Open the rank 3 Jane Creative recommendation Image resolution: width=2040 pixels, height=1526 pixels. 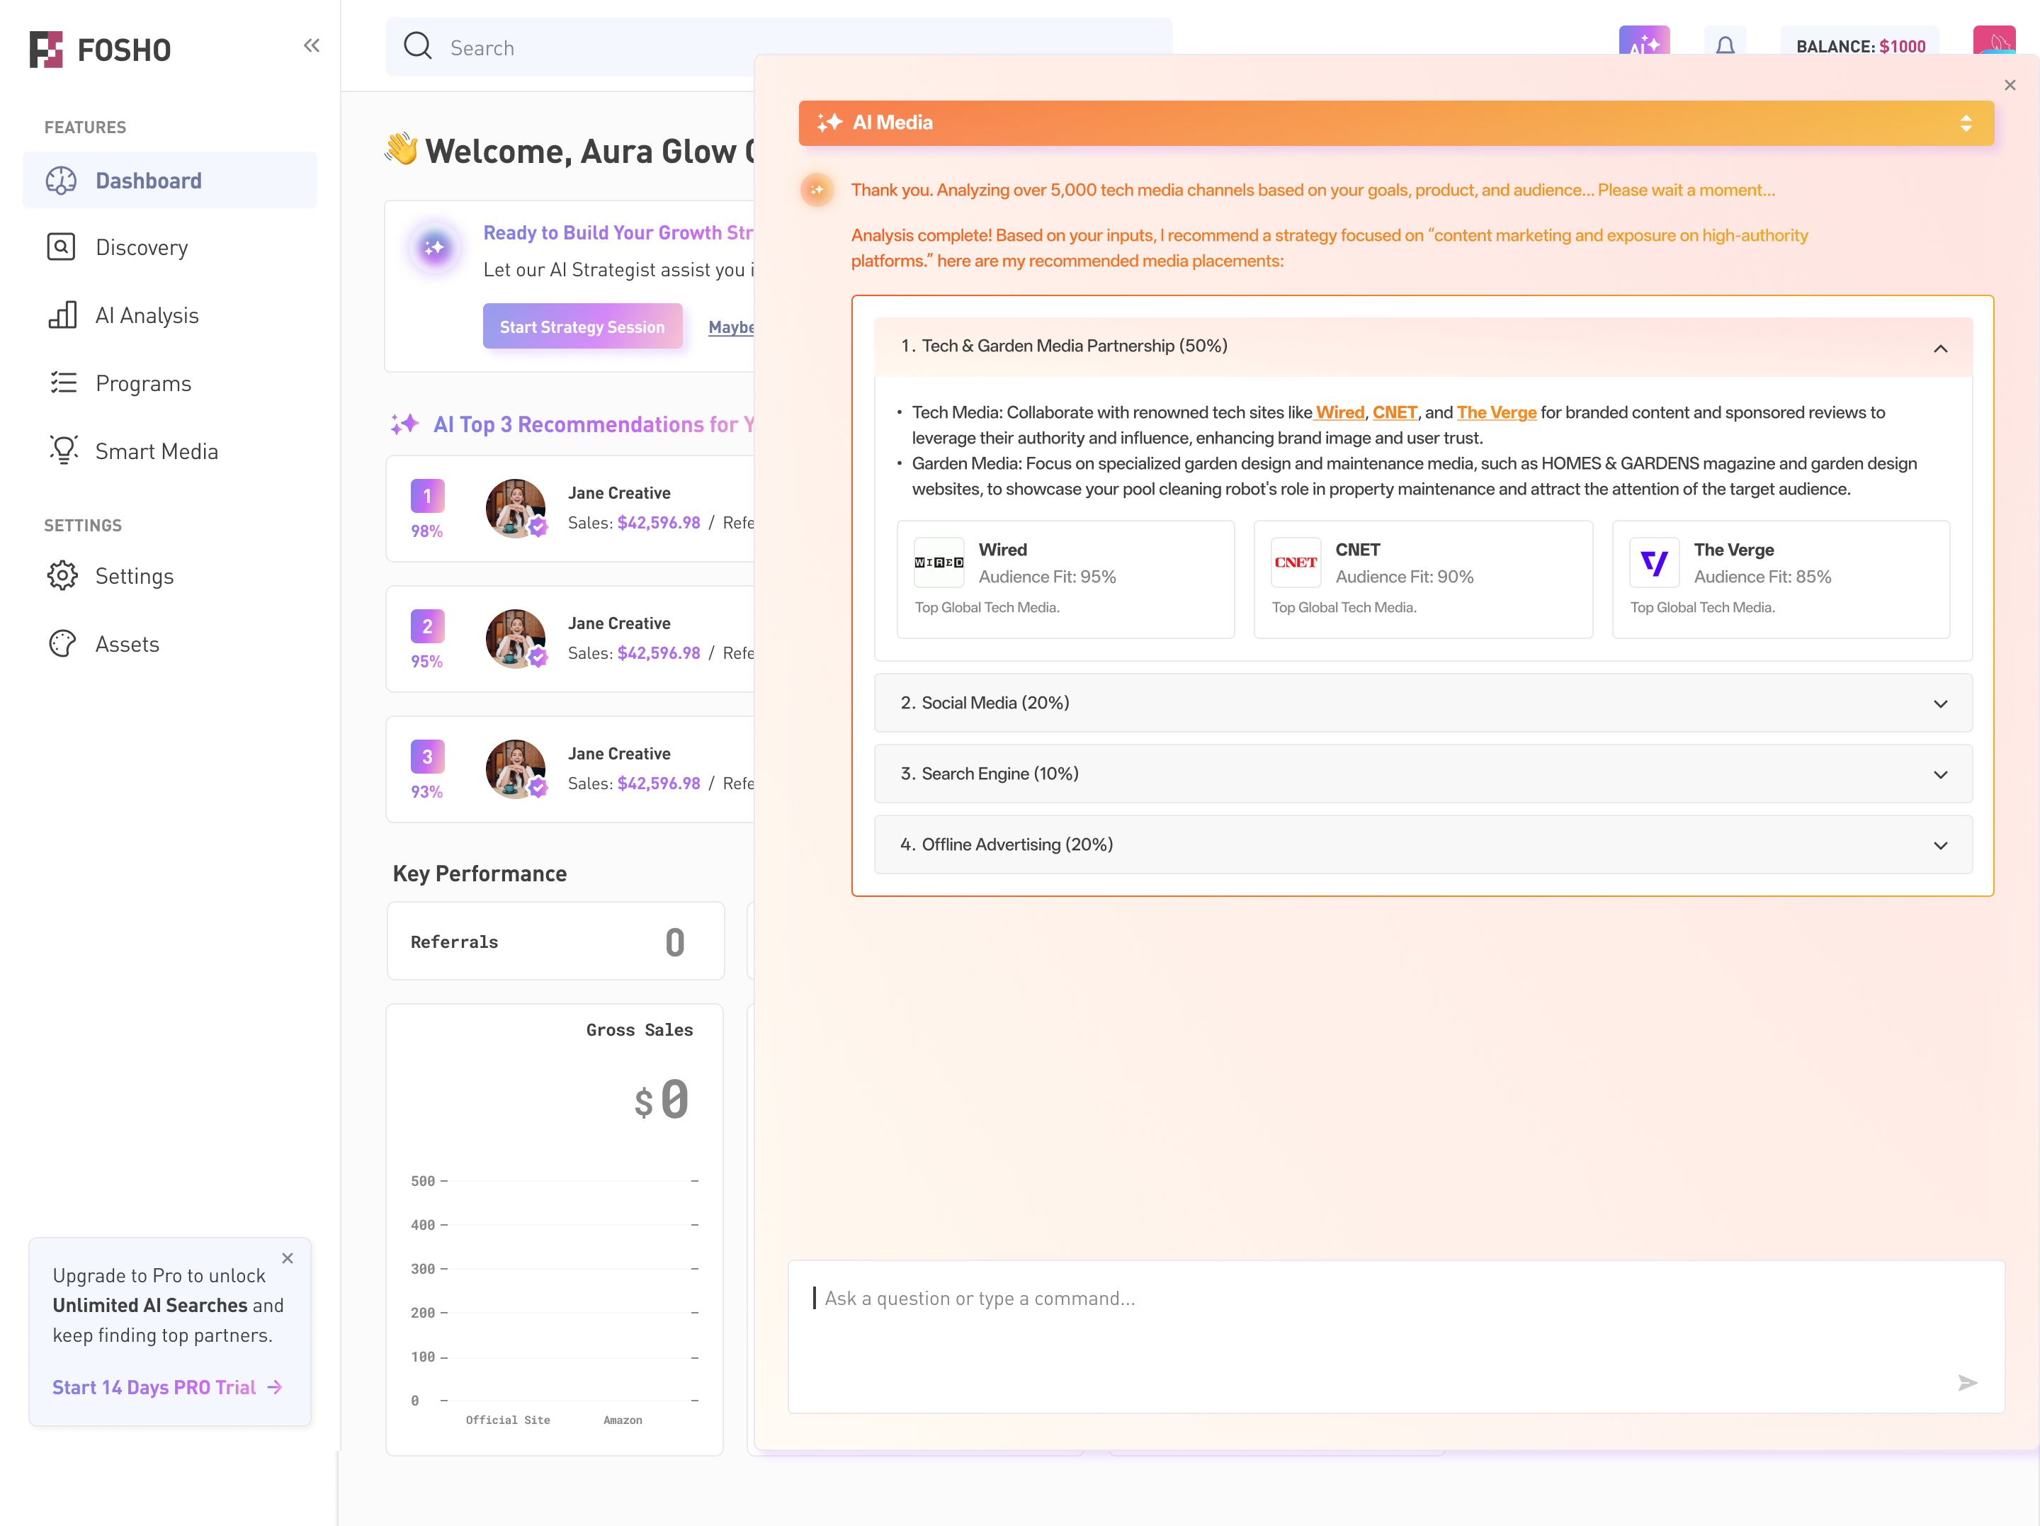click(x=571, y=769)
